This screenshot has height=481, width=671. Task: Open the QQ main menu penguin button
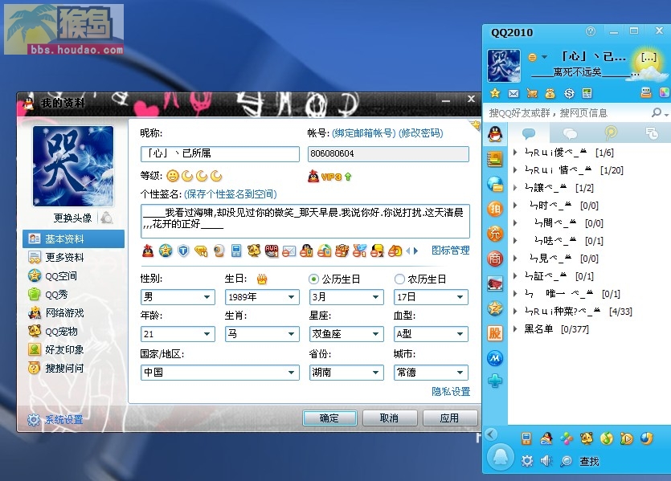point(501,457)
